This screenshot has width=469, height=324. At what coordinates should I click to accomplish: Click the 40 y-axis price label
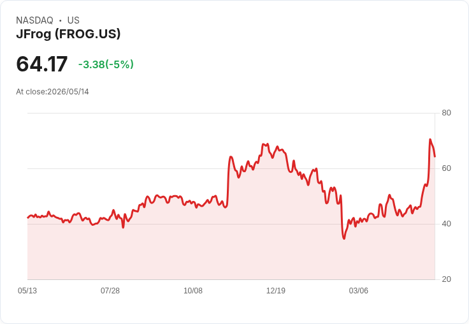(446, 224)
